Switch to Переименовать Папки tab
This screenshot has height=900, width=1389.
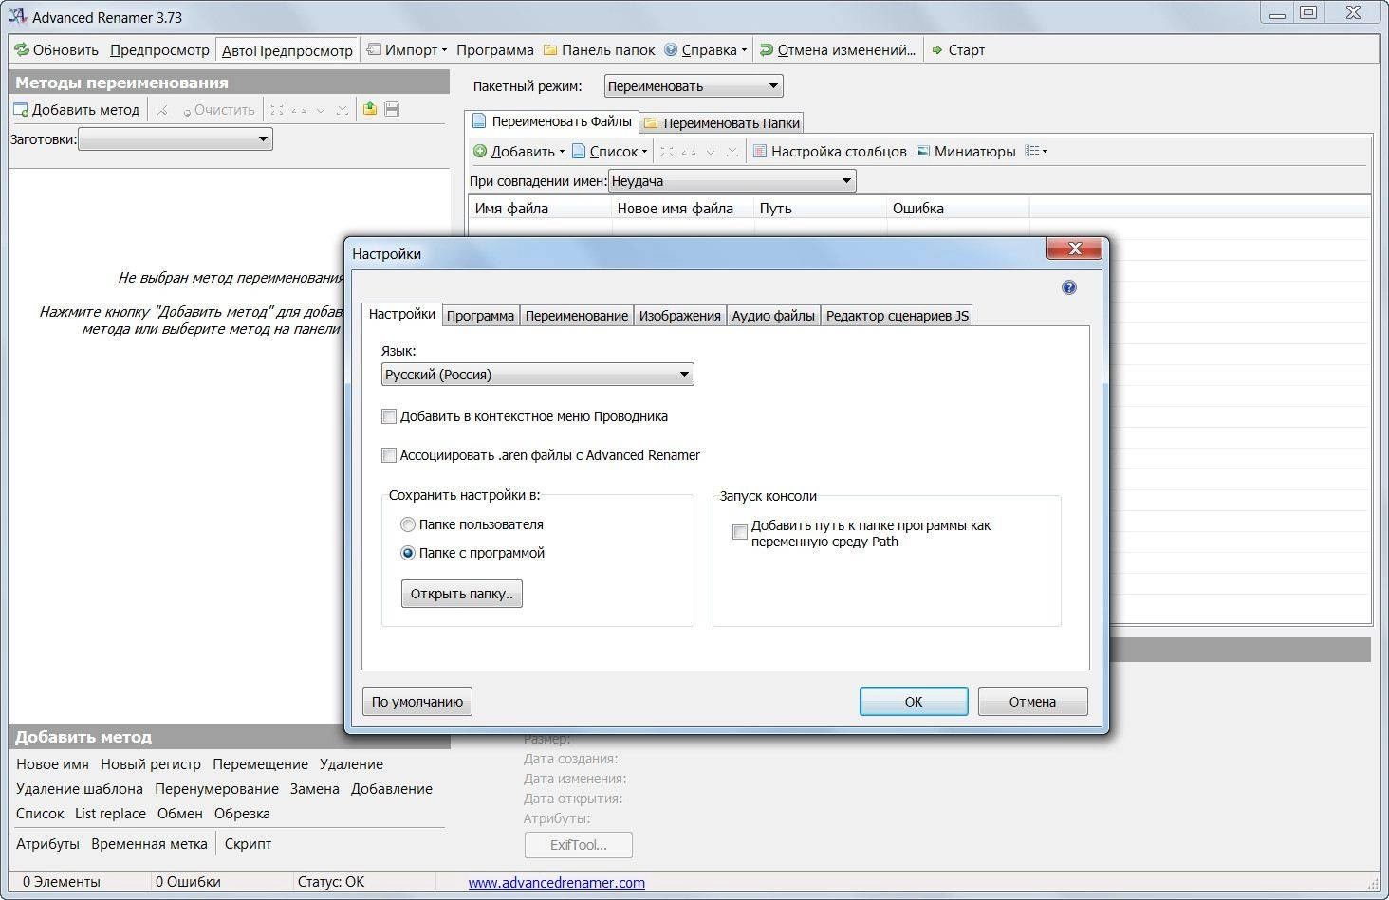pos(722,123)
